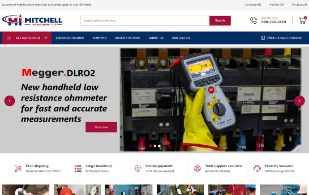This screenshot has height=195, width=309.
Task: Click the hamburger menu icon in All Categories
Action: click(9, 38)
